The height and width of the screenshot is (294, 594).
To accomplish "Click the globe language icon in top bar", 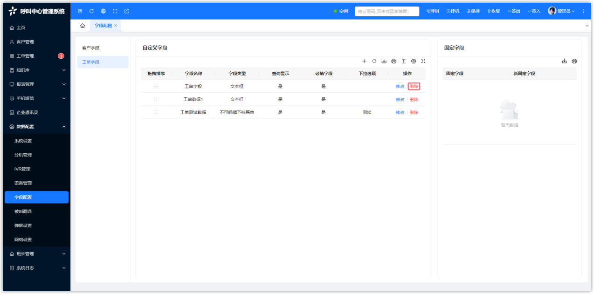I will (x=103, y=11).
